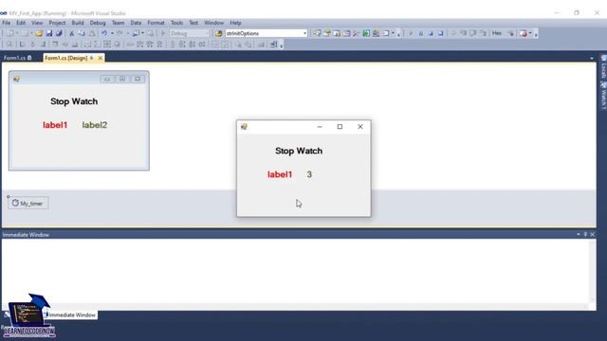Click the Align to Grid layout icon

9,45
